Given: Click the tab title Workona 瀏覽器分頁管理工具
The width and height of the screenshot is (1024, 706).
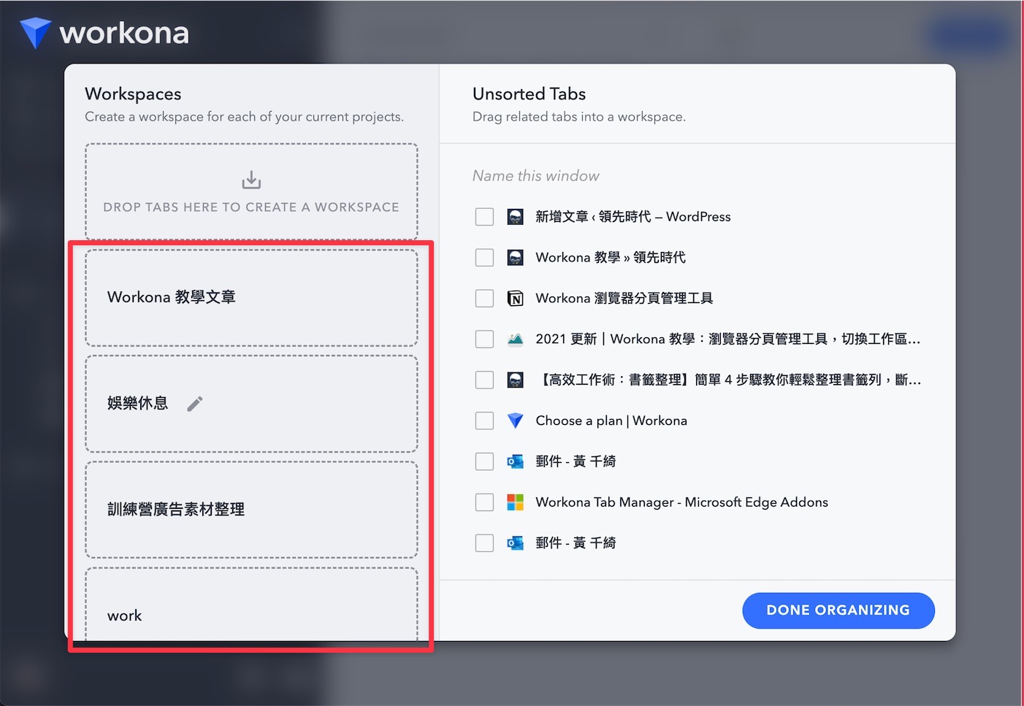Looking at the screenshot, I should (624, 299).
